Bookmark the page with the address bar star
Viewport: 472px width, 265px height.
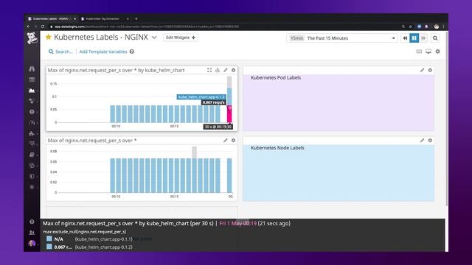point(410,26)
